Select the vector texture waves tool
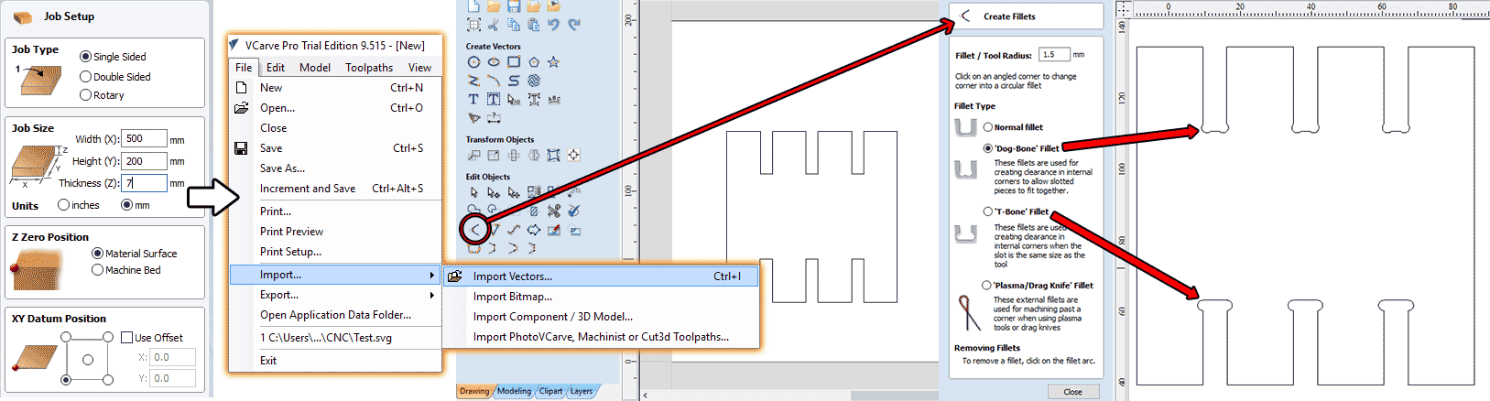Viewport: 1490px width, 401px height. [534, 80]
